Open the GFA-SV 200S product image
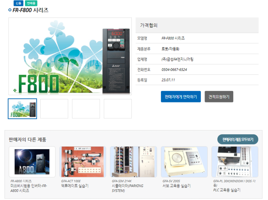 coord(184,162)
